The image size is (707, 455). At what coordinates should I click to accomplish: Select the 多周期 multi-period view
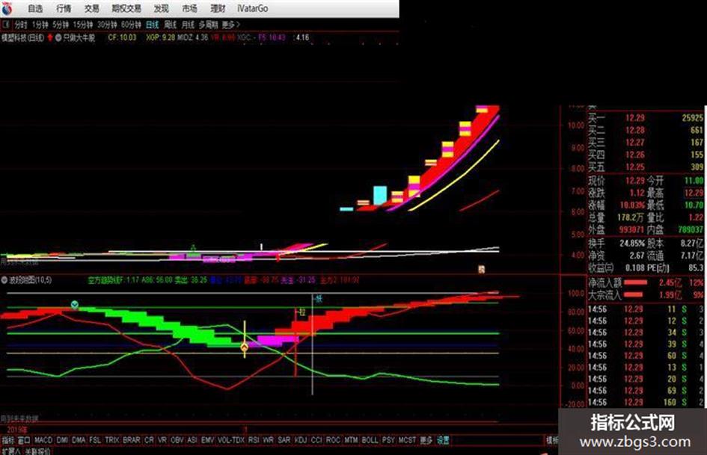click(x=208, y=25)
